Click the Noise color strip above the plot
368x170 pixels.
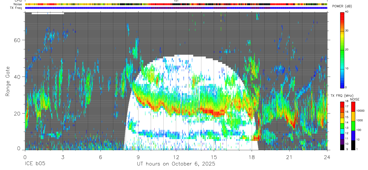point(176,4)
